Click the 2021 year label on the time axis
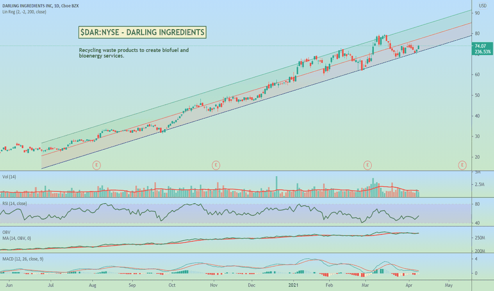Screen dimensions: 494x291 (x=294, y=285)
